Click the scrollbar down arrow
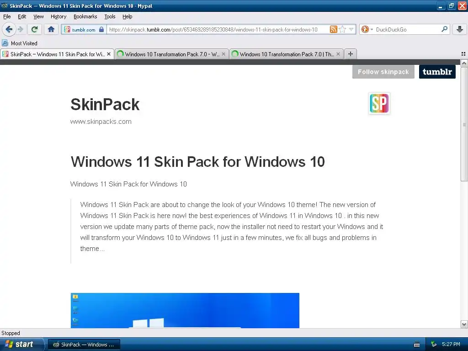Image resolution: width=468 pixels, height=351 pixels. (464, 324)
